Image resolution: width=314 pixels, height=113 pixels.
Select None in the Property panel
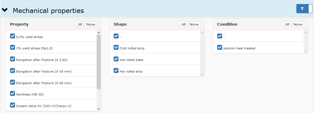click(x=91, y=24)
